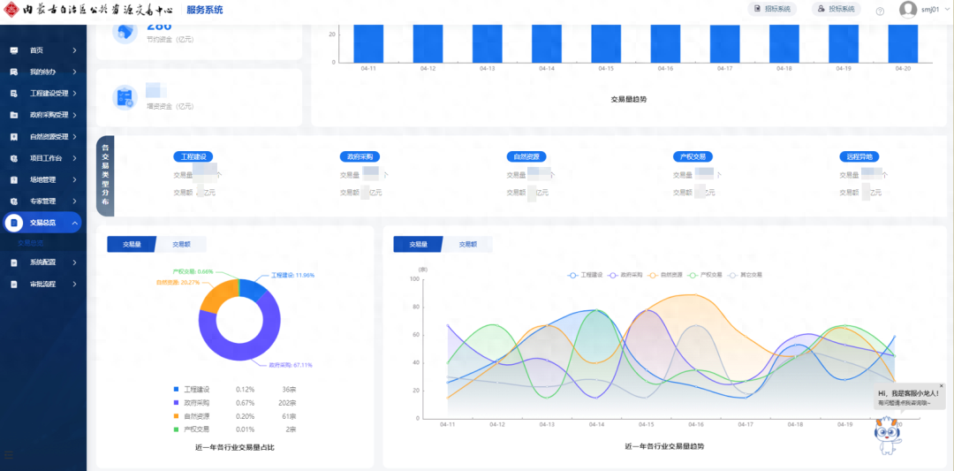Screen dimensions: 954x471
Task: Click the 专家管理 sidebar icon
Action: tap(14, 201)
